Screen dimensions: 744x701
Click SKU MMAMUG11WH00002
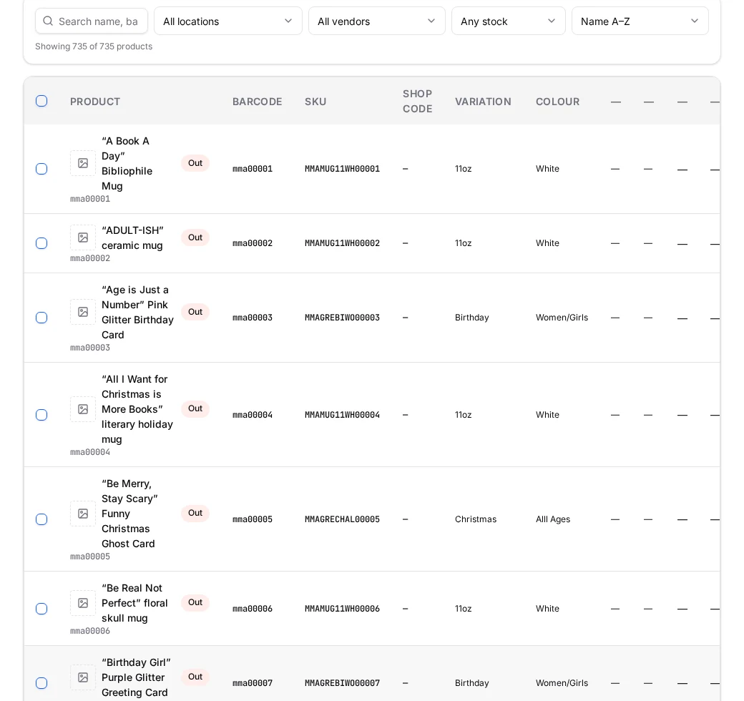tap(342, 243)
